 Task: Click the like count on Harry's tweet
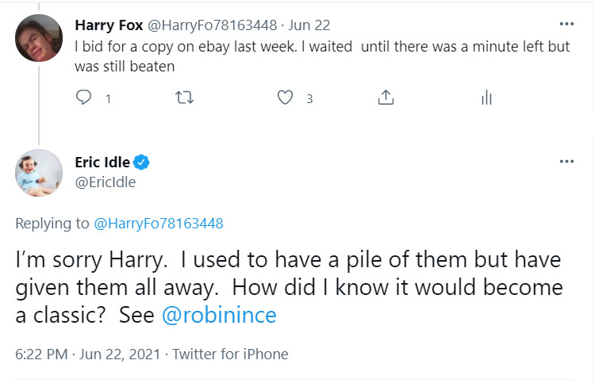(x=309, y=99)
